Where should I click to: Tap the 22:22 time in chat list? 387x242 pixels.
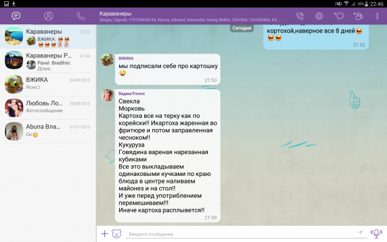85,32
